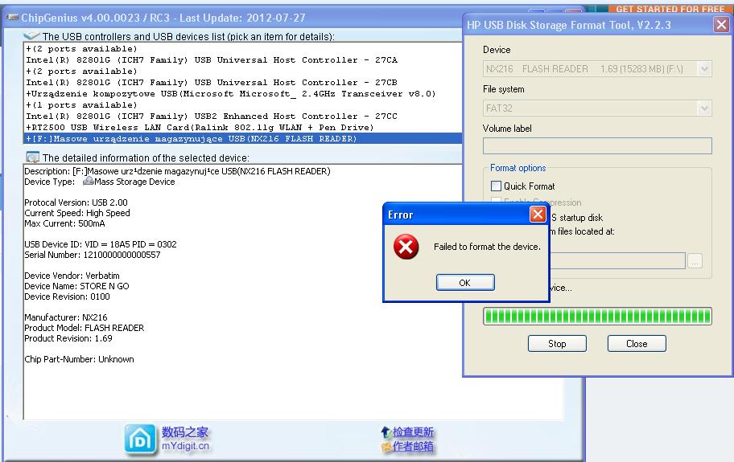
Task: Click the Product Model: FLASH READER line
Action: click(85, 328)
